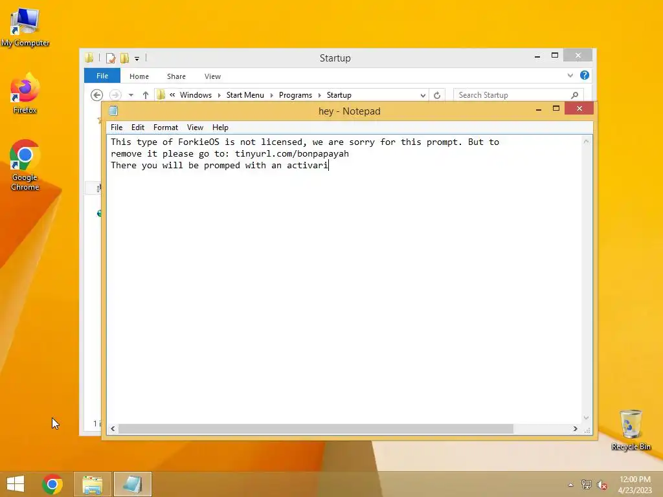This screenshot has height=497, width=663.
Task: Click Notepad vertical scroll up arrow
Action: (587, 142)
